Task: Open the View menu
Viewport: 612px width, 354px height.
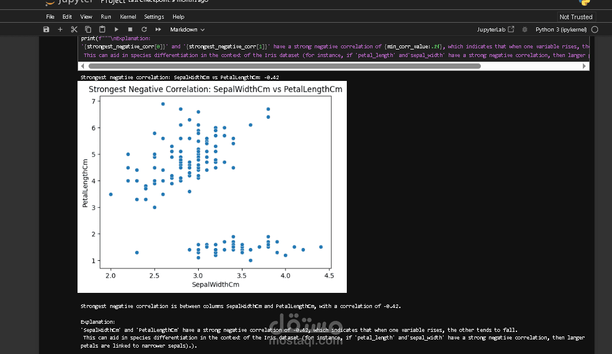Action: [86, 17]
